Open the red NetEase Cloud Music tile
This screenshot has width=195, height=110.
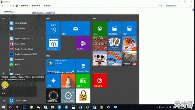(x=100, y=81)
